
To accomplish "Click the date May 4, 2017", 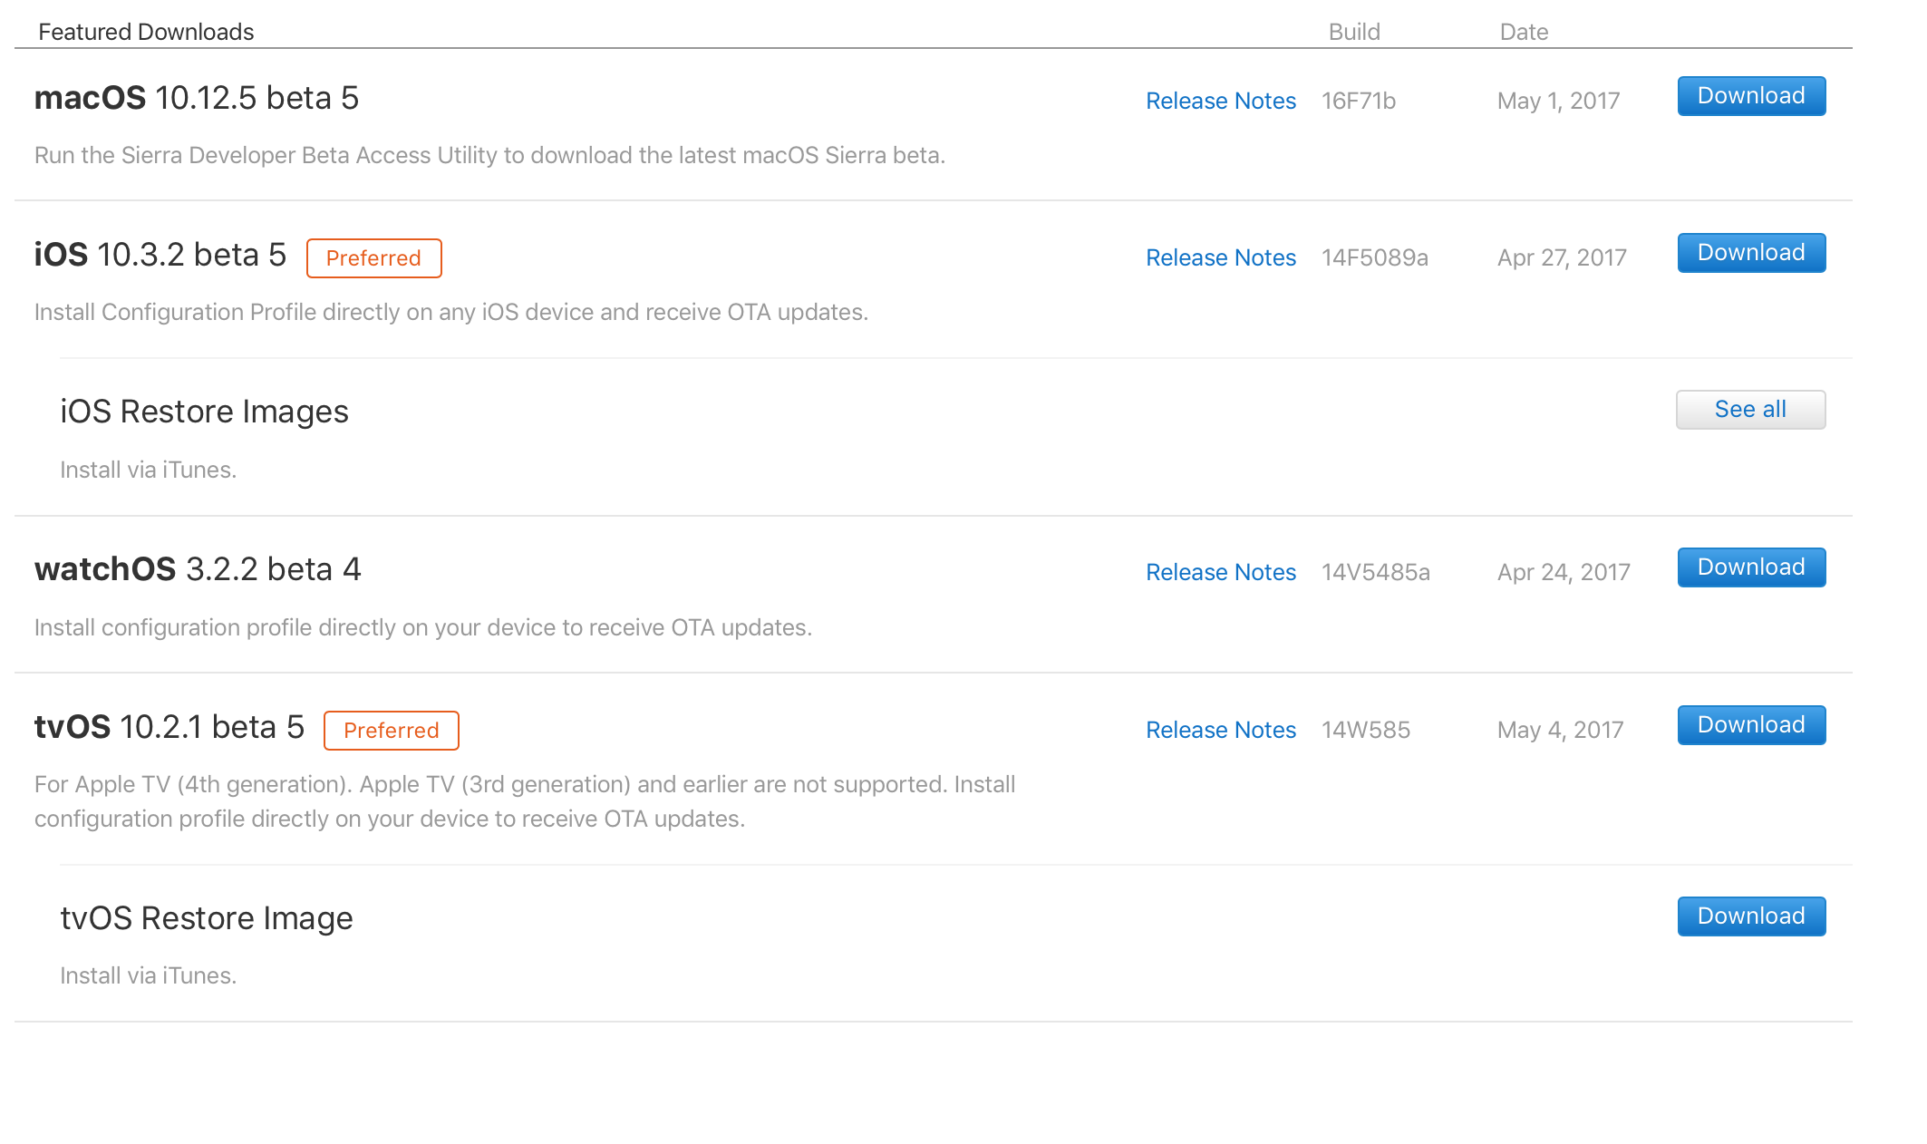I will (1560, 730).
